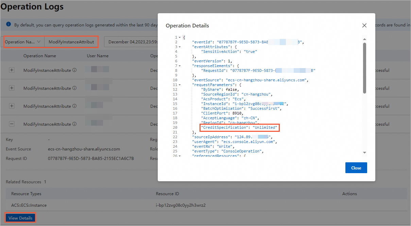Expand the first ModifyInstanceAttribute log row
This screenshot has width=411, height=226.
pyautogui.click(x=12, y=70)
